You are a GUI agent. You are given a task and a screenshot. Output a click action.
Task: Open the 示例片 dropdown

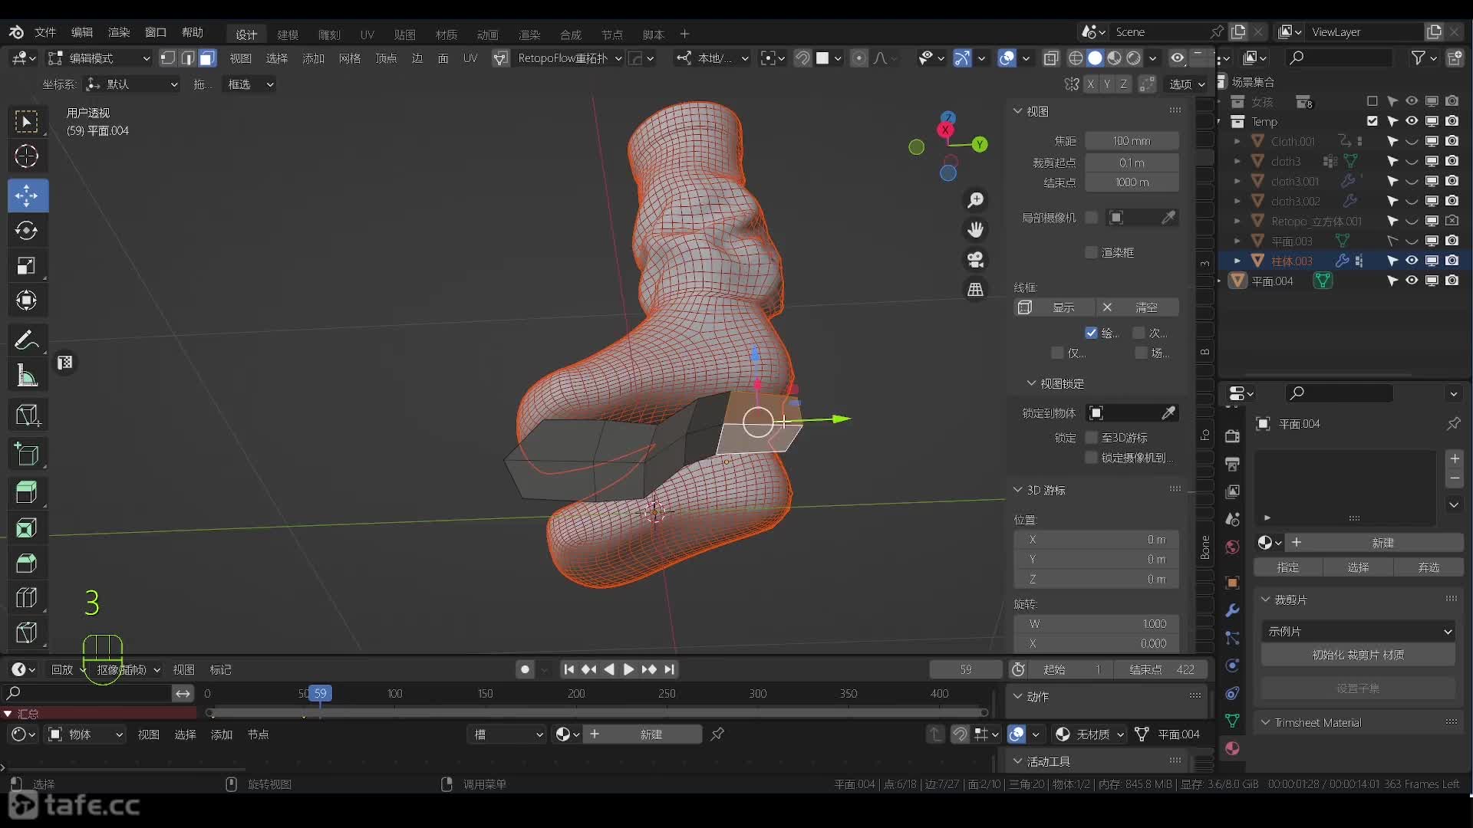1358,632
